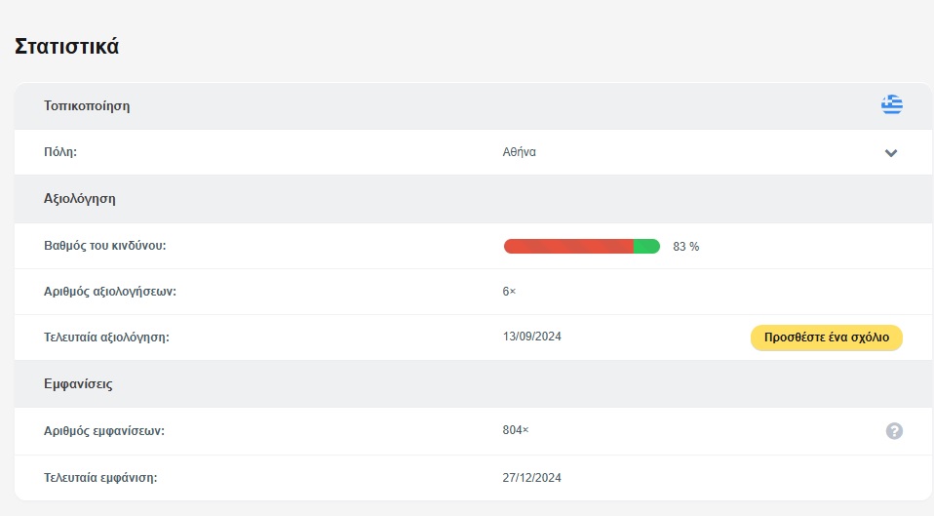This screenshot has width=934, height=516.
Task: Click the Αθήνα city value
Action: [x=519, y=152]
